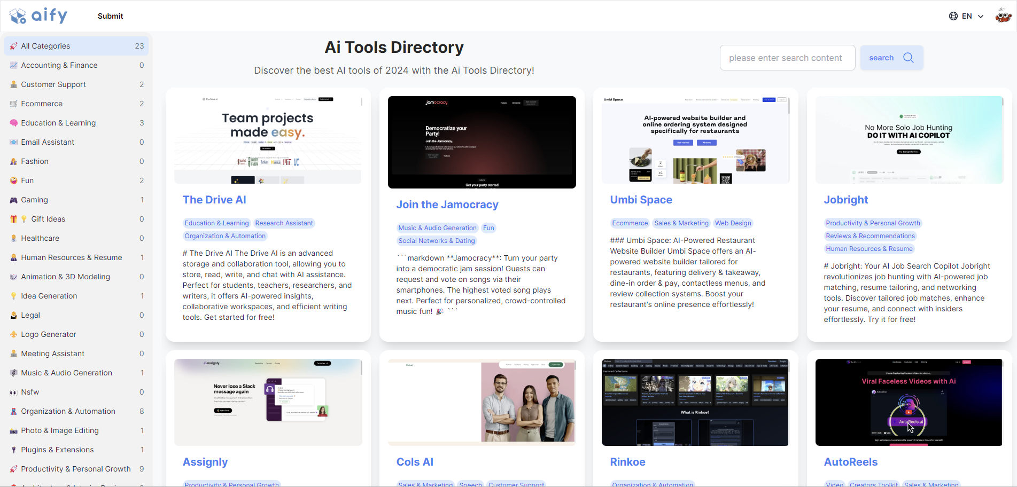
Task: Click the Organization & Automation sidebar icon
Action: (14, 411)
